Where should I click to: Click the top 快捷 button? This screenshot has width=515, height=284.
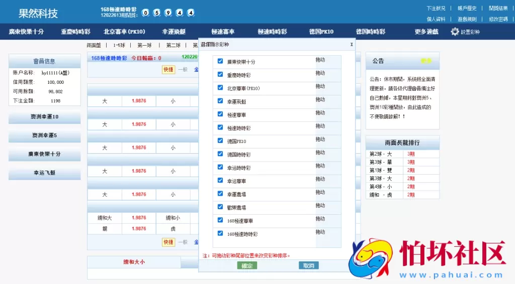pyautogui.click(x=168, y=69)
